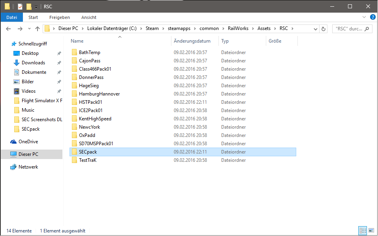Screen dimensions: 378x236
Task: Open Downloads in the navigation pane
Action: (33, 63)
